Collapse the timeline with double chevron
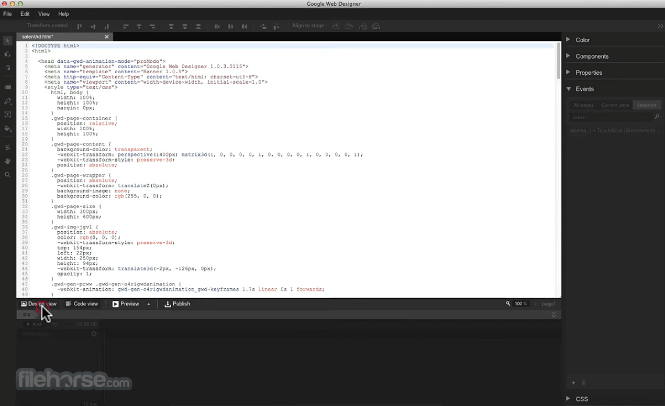Screen dimensions: 665x406 [x=554, y=314]
